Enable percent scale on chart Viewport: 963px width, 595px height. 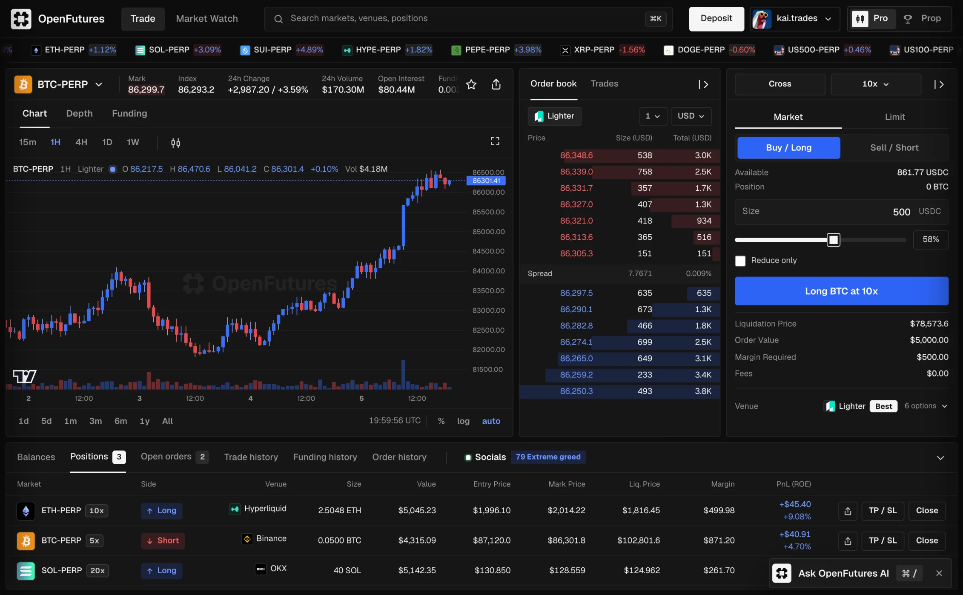(441, 421)
